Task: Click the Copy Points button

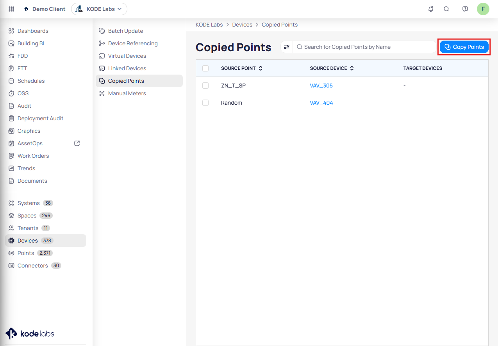Action: point(464,47)
